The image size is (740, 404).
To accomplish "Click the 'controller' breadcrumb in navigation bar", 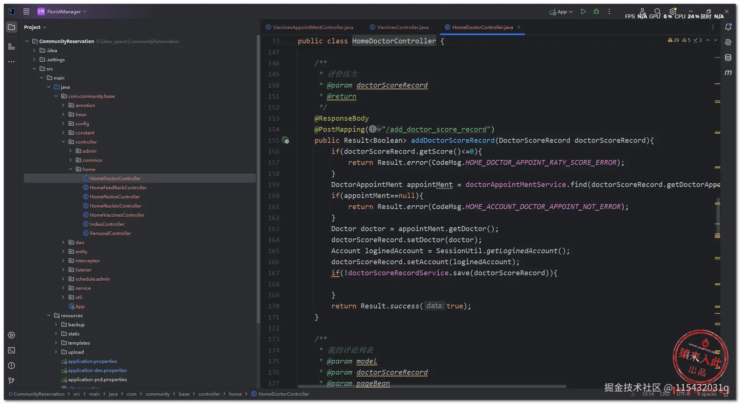I will (209, 394).
